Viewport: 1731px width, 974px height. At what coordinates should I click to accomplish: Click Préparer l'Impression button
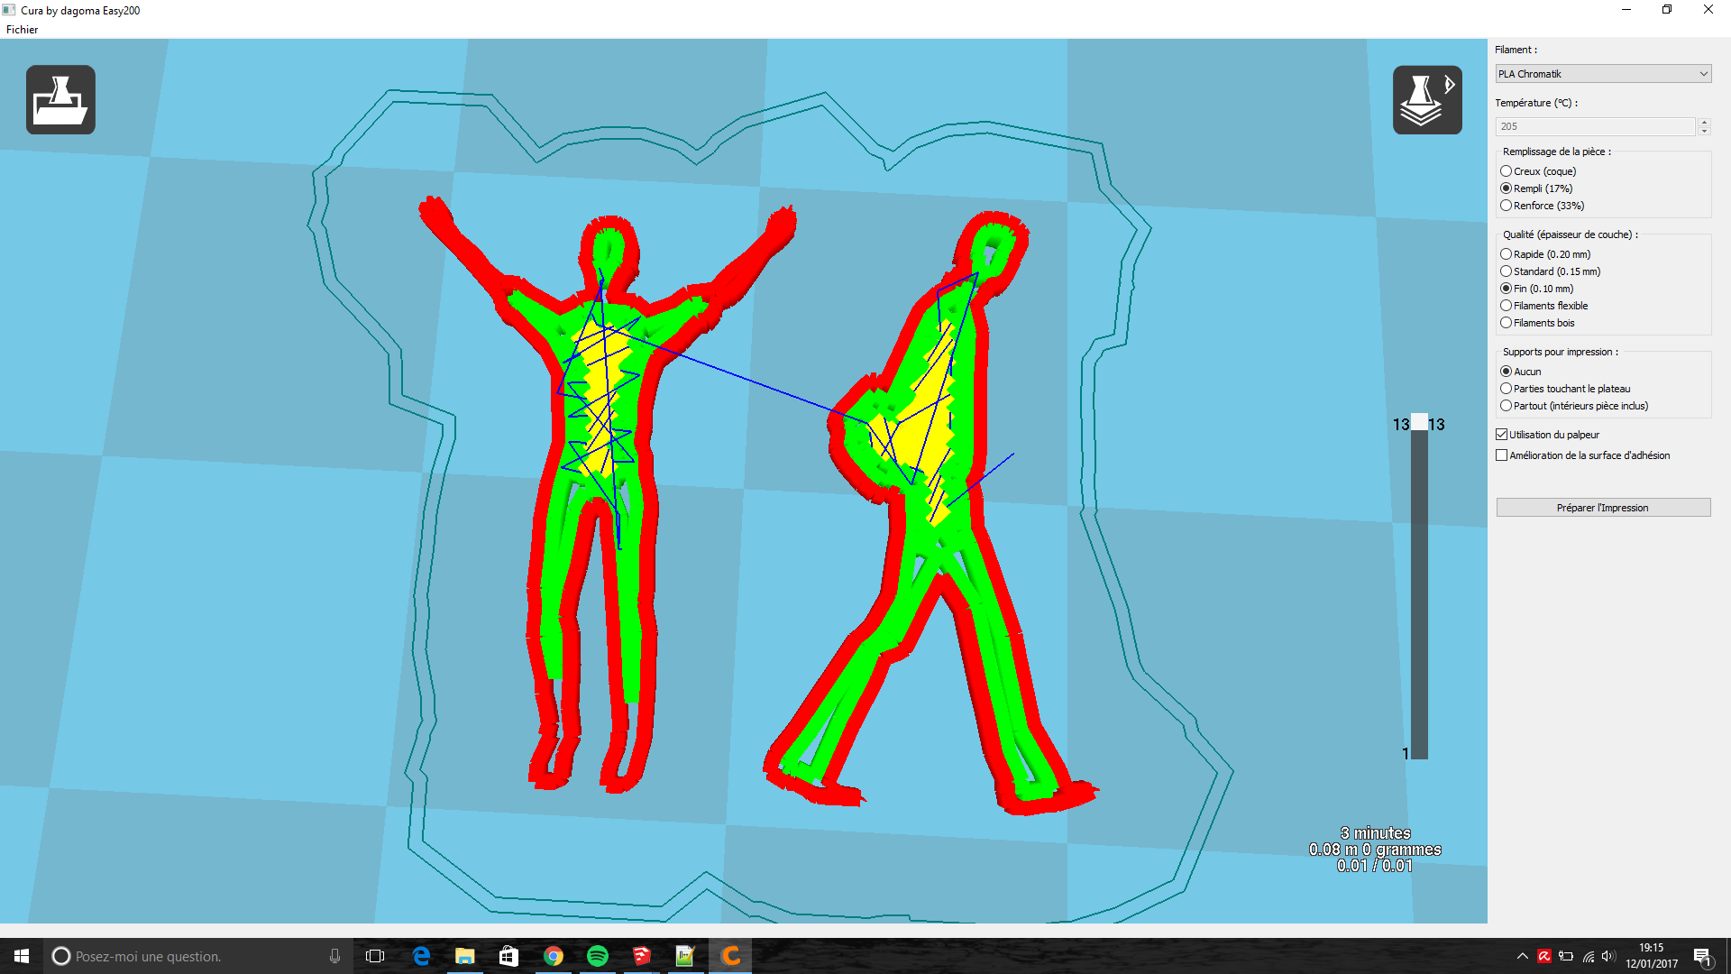[1603, 508]
